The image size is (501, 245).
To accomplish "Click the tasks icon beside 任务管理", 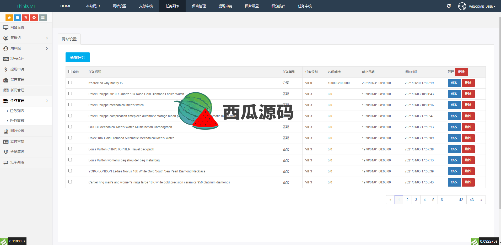I will [6, 101].
